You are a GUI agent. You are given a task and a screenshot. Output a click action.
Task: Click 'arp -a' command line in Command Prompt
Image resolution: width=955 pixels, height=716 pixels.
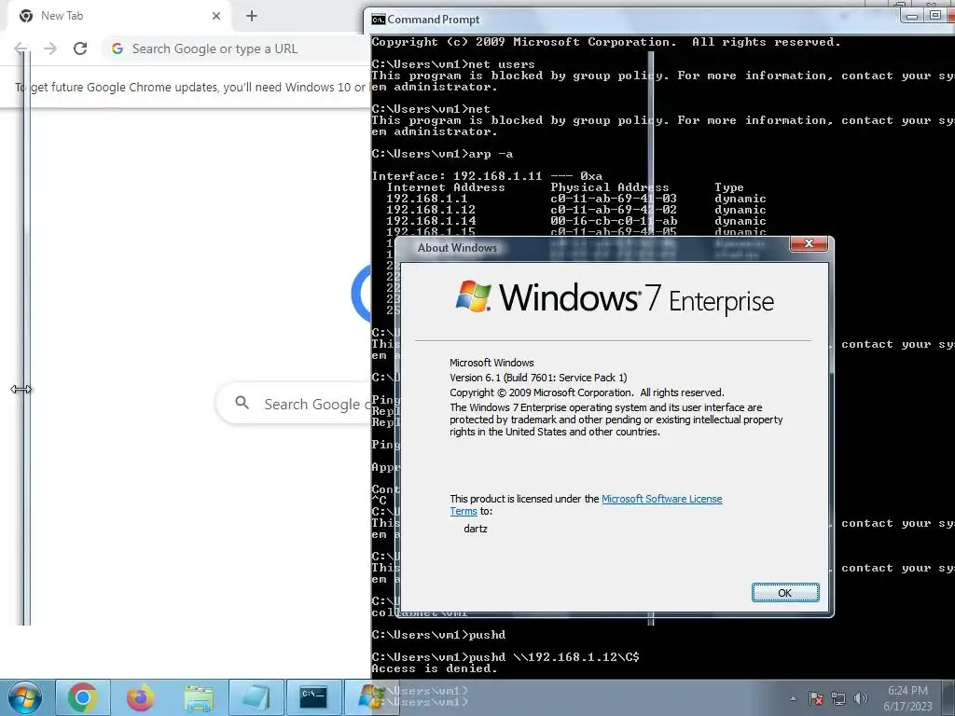click(443, 154)
